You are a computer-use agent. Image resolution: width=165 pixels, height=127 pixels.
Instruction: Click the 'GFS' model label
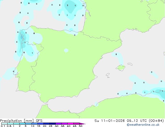[39, 121]
